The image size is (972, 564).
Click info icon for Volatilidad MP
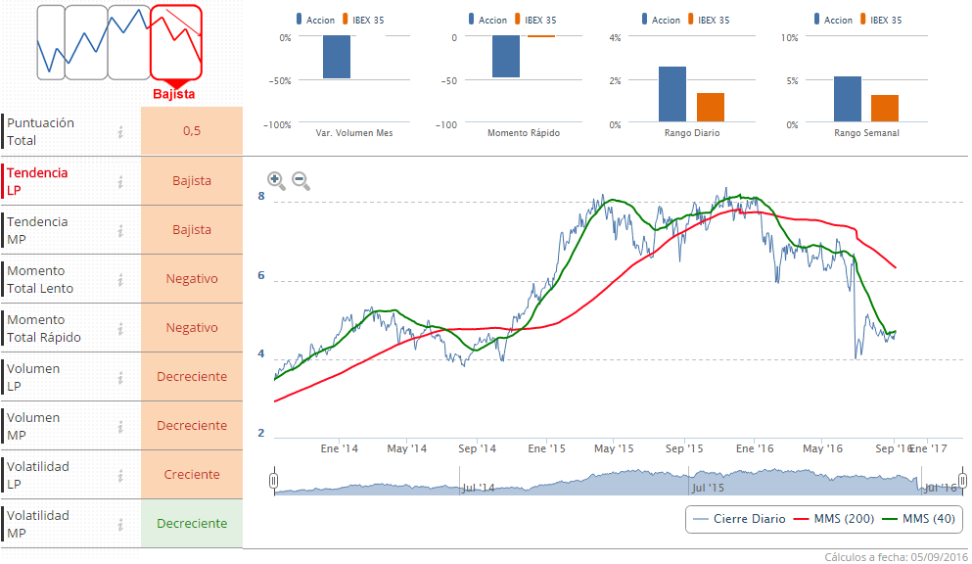coord(120,524)
